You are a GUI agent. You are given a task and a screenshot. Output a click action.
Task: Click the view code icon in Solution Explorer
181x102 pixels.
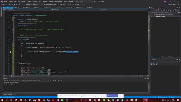[x=173, y=10]
